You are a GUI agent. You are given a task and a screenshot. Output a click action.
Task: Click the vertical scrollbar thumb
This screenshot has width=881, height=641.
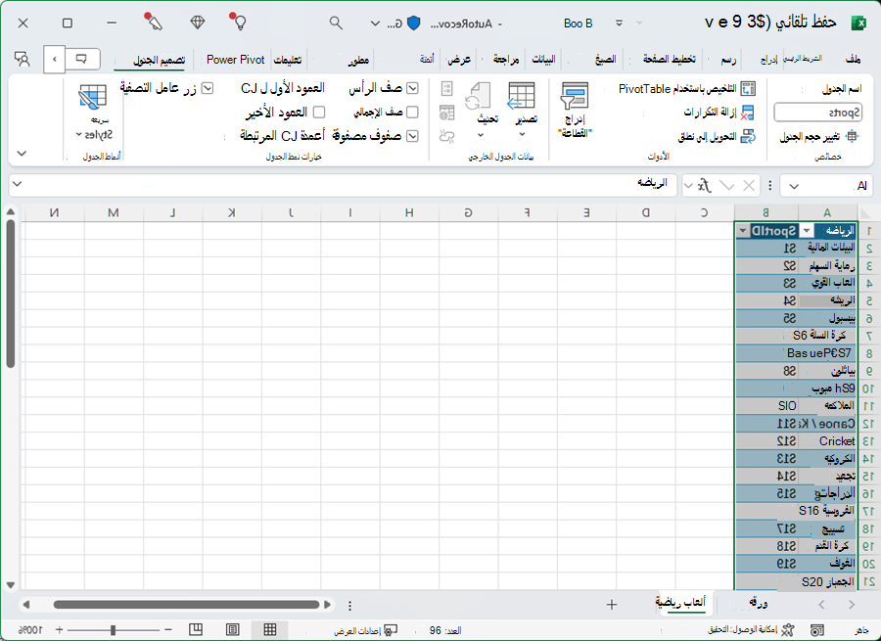(x=10, y=294)
